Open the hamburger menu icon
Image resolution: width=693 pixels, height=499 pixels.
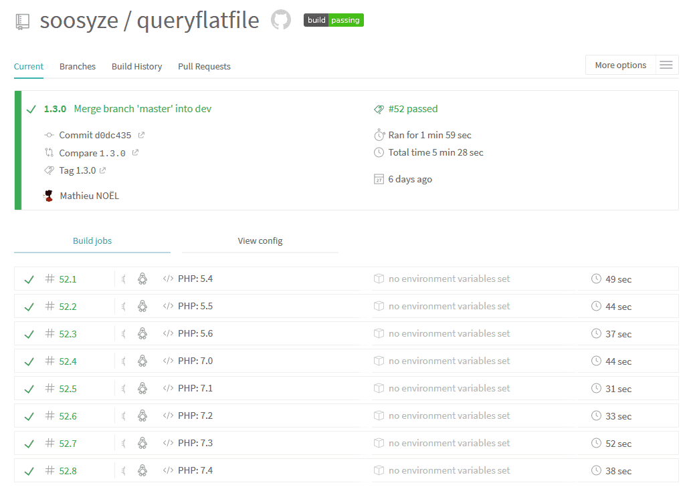(x=666, y=65)
